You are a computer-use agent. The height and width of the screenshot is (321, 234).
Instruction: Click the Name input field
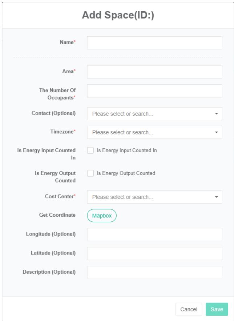coord(154,43)
